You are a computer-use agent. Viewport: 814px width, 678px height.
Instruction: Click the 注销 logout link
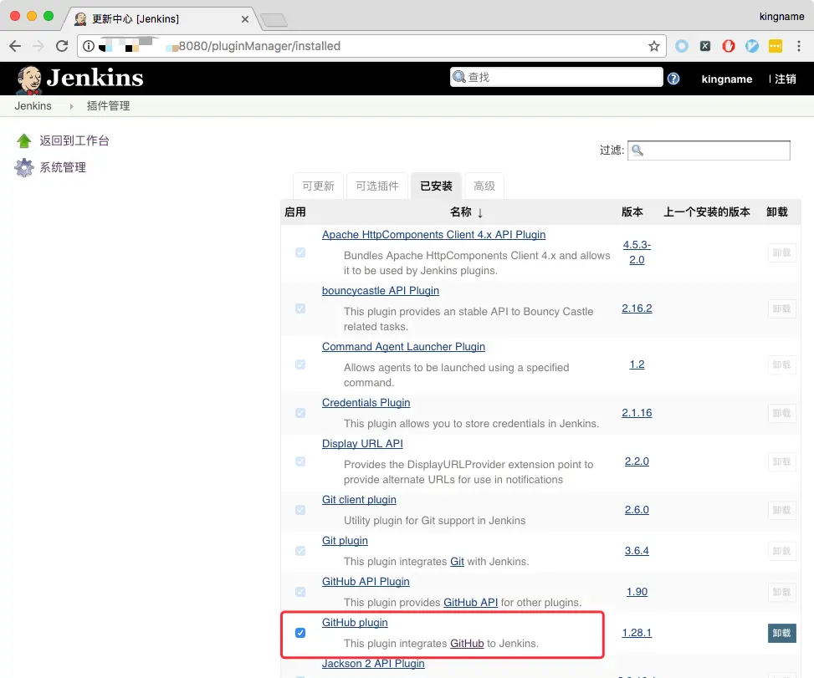(786, 79)
